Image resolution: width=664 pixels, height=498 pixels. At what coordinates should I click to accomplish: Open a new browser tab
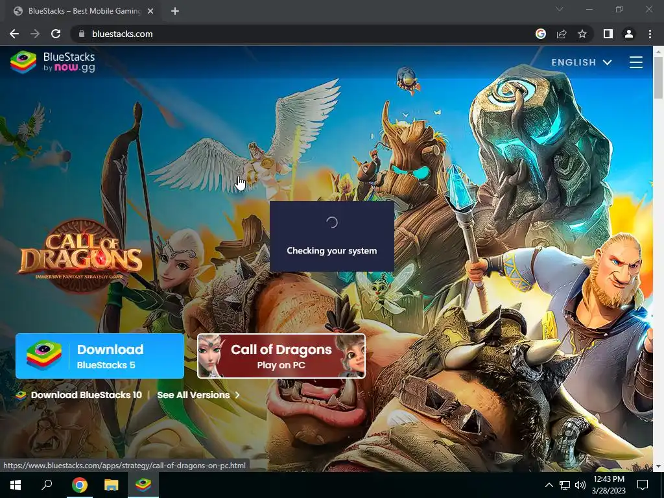(175, 11)
